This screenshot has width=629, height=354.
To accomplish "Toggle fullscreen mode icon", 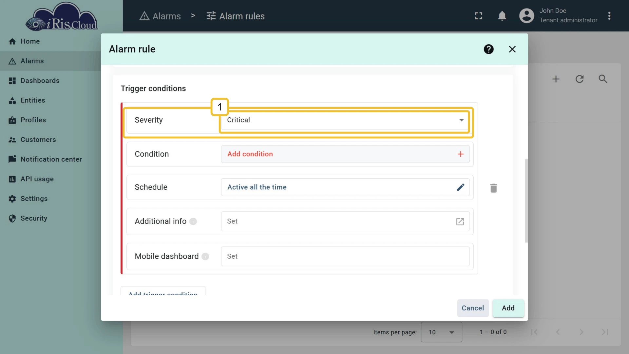I will click(x=479, y=16).
